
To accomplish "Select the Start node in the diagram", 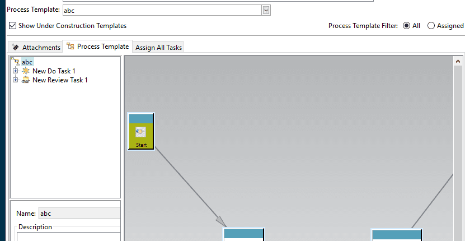I will pyautogui.click(x=141, y=131).
